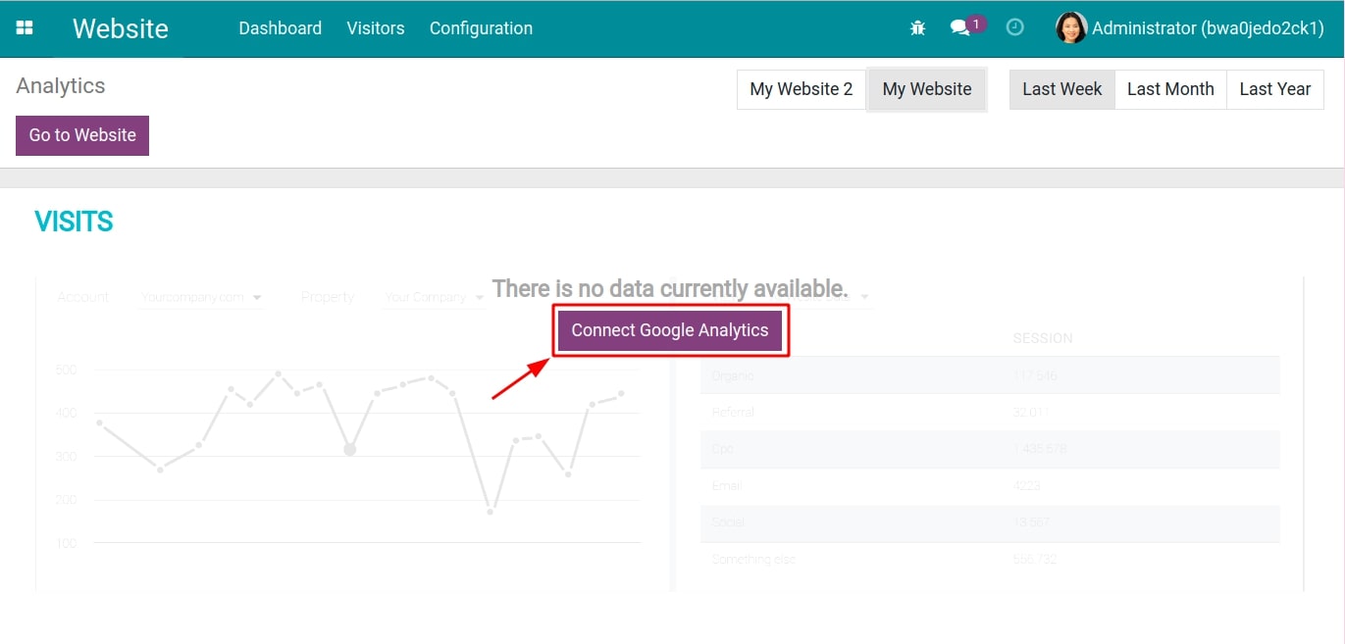
Task: Open the Configuration menu
Action: tap(481, 27)
